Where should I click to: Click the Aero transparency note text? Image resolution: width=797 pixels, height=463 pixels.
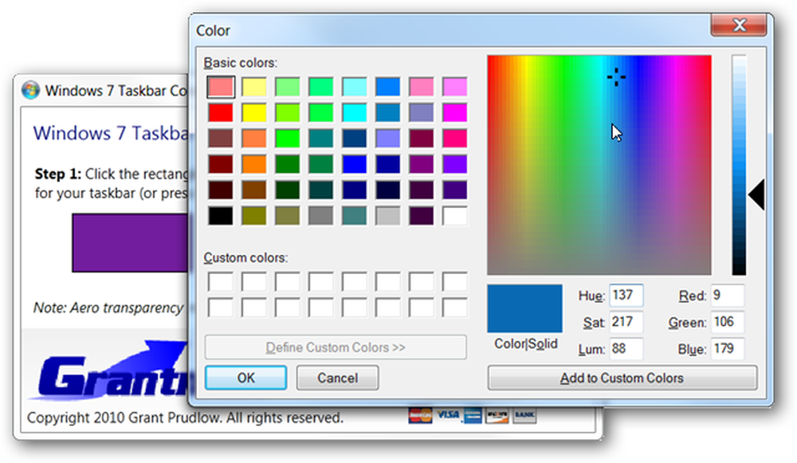point(108,308)
